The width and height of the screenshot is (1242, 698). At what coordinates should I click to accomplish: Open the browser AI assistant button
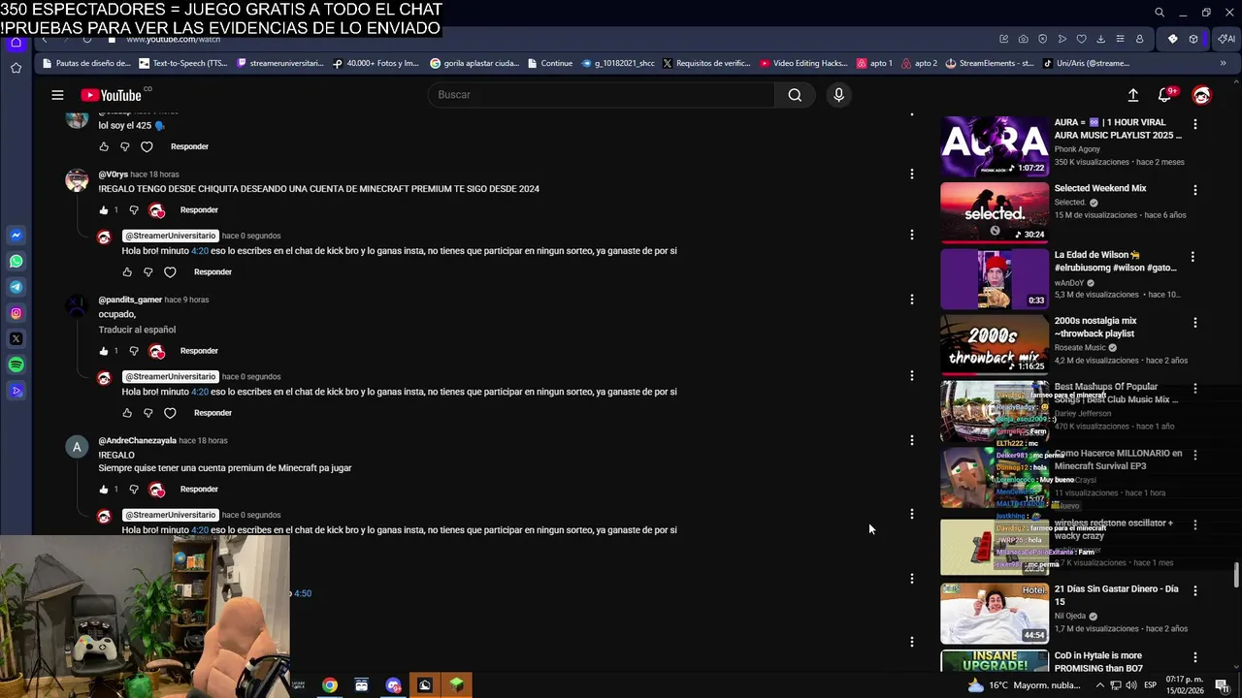click(1225, 39)
